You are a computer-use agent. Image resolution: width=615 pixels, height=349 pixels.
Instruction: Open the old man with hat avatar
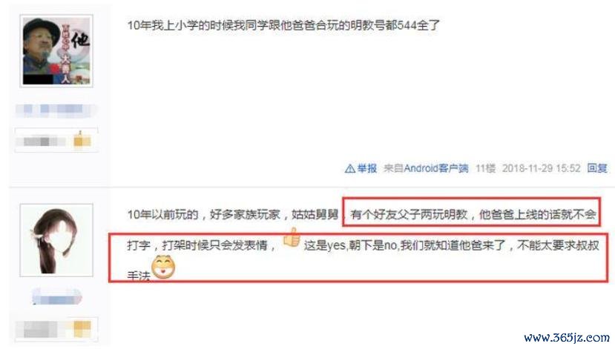click(x=56, y=51)
